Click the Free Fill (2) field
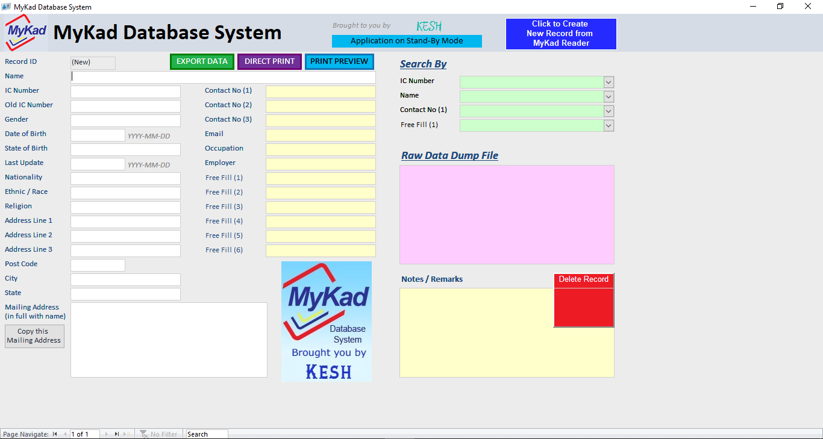The width and height of the screenshot is (823, 439). [x=321, y=193]
